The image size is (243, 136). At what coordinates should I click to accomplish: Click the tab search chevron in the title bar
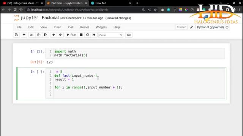221,3
